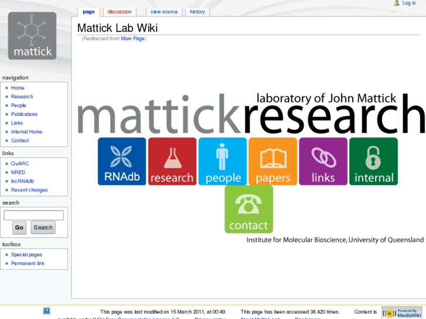The width and height of the screenshot is (426, 319).
Task: Open People in the navigation sidebar
Action: point(19,105)
